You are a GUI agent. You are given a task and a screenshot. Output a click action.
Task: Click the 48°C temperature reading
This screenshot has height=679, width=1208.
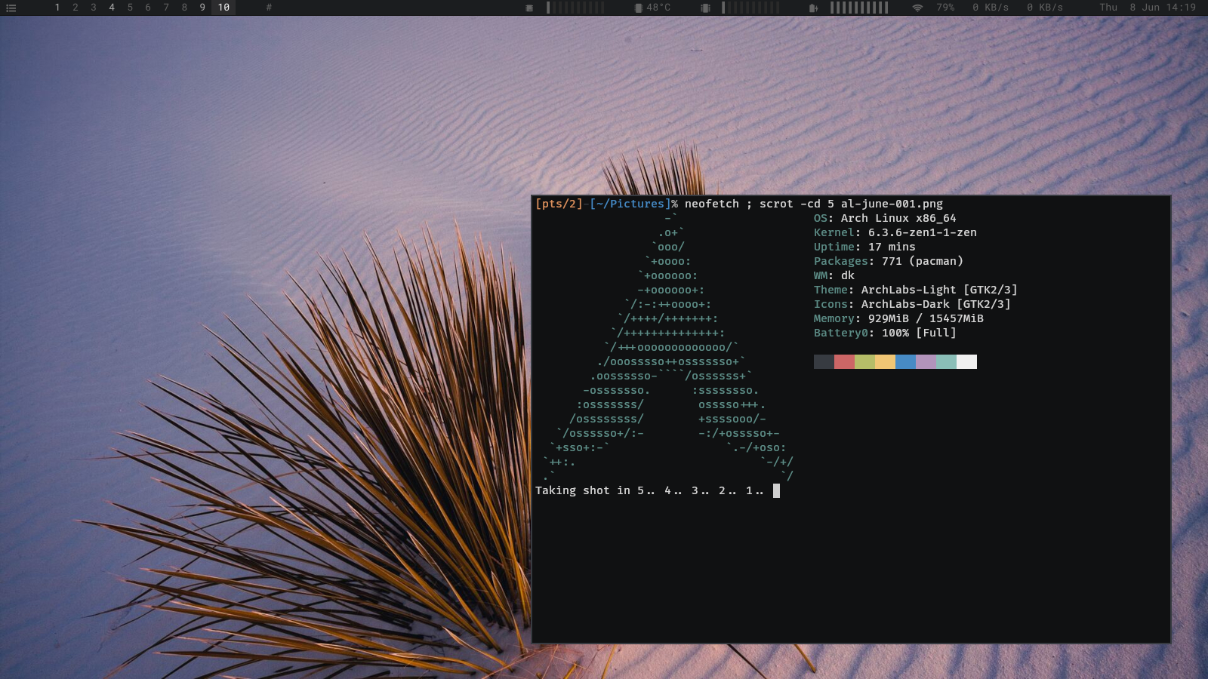click(658, 8)
